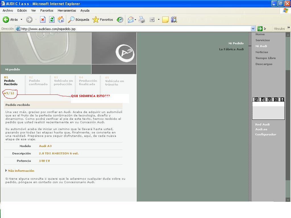Open the Atrás back history dropdown arrow

(x=21, y=20)
